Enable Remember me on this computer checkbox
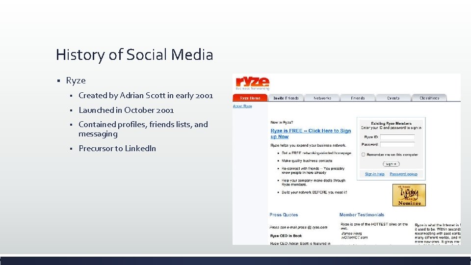 (x=363, y=155)
